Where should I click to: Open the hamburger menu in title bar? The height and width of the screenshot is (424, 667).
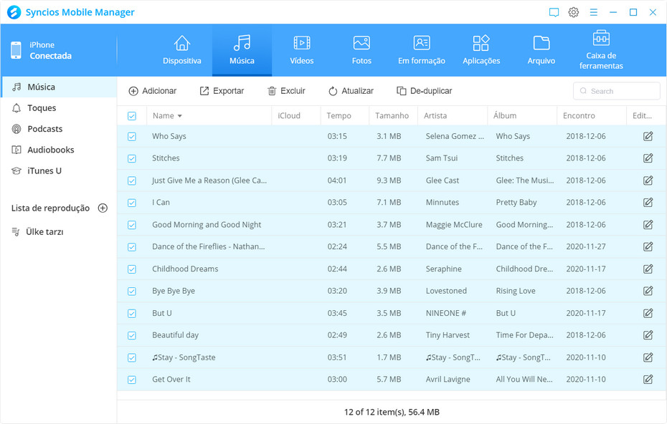pyautogui.click(x=593, y=12)
